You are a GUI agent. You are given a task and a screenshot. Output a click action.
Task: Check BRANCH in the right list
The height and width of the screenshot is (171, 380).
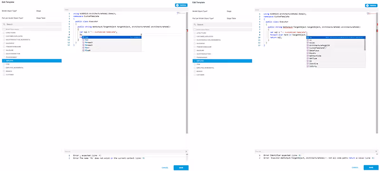194,71
